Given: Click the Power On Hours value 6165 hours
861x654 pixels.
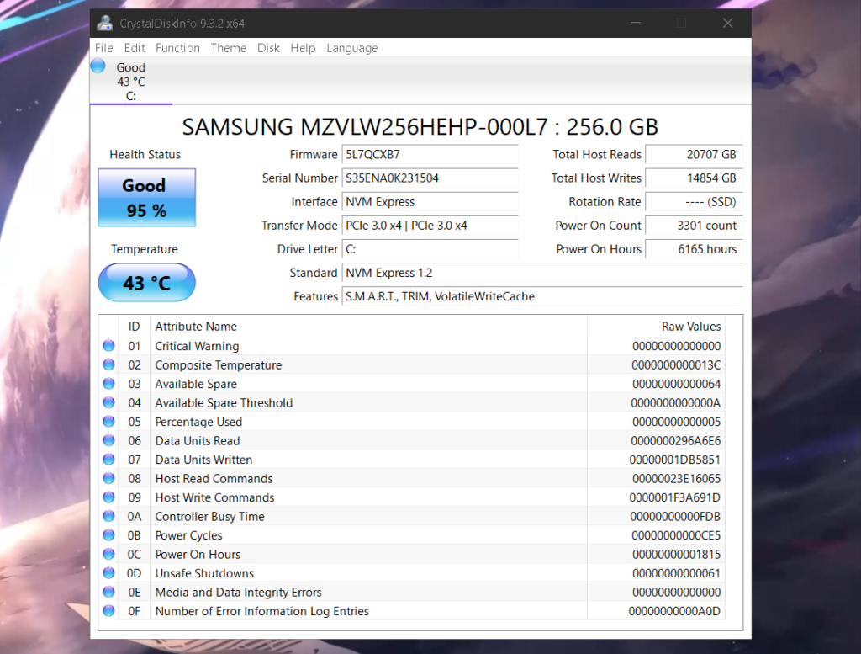Looking at the screenshot, I should pyautogui.click(x=694, y=249).
